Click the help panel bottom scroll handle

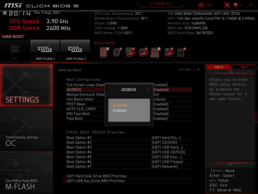tap(231, 164)
